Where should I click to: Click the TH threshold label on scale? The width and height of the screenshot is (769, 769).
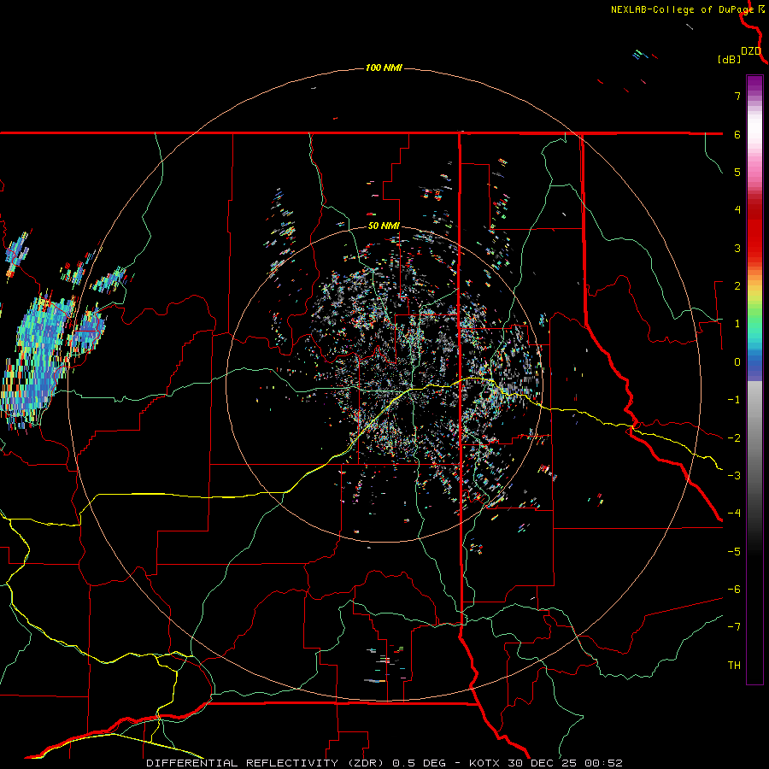click(x=734, y=666)
